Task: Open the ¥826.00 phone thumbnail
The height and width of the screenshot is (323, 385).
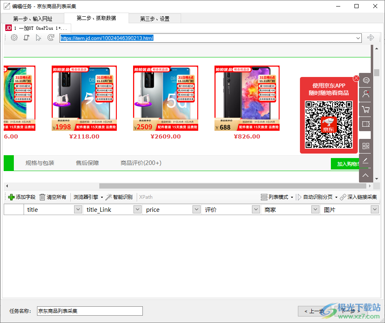Action: point(247,98)
